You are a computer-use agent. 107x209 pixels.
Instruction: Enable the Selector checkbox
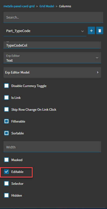(x=6, y=183)
